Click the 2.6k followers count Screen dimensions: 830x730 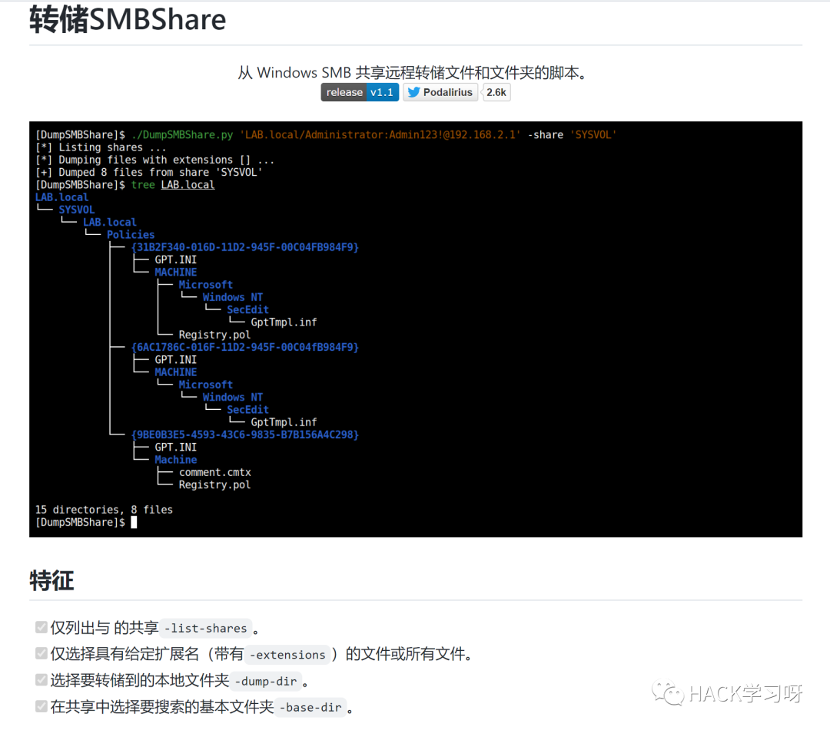[x=496, y=92]
